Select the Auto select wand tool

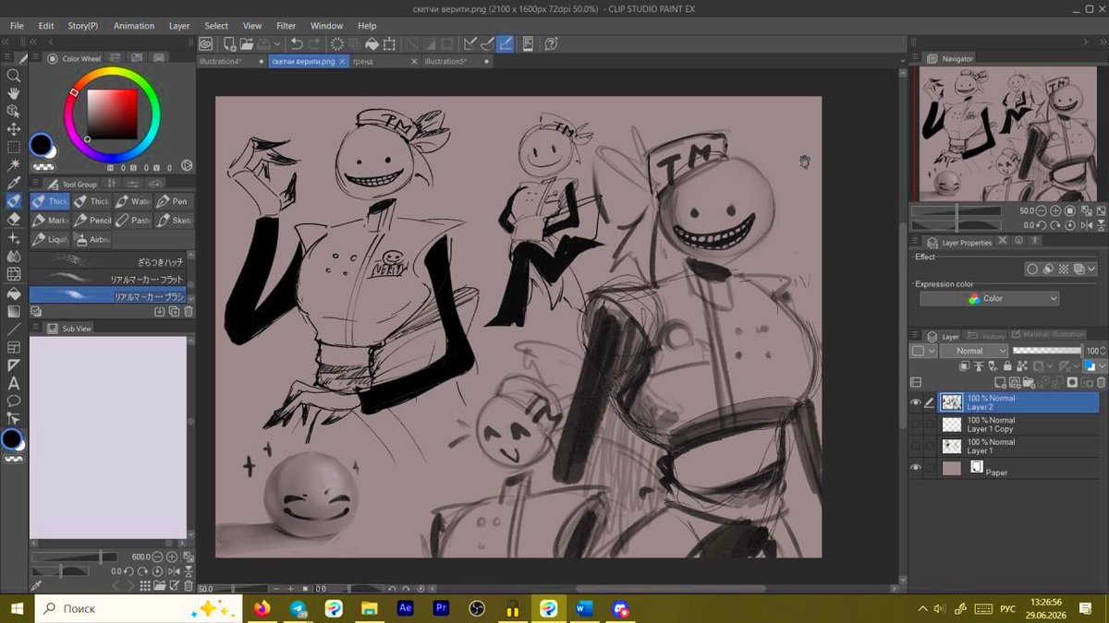[x=14, y=164]
